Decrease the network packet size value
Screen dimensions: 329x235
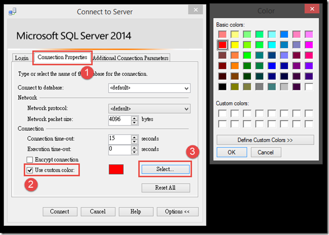pos(134,123)
